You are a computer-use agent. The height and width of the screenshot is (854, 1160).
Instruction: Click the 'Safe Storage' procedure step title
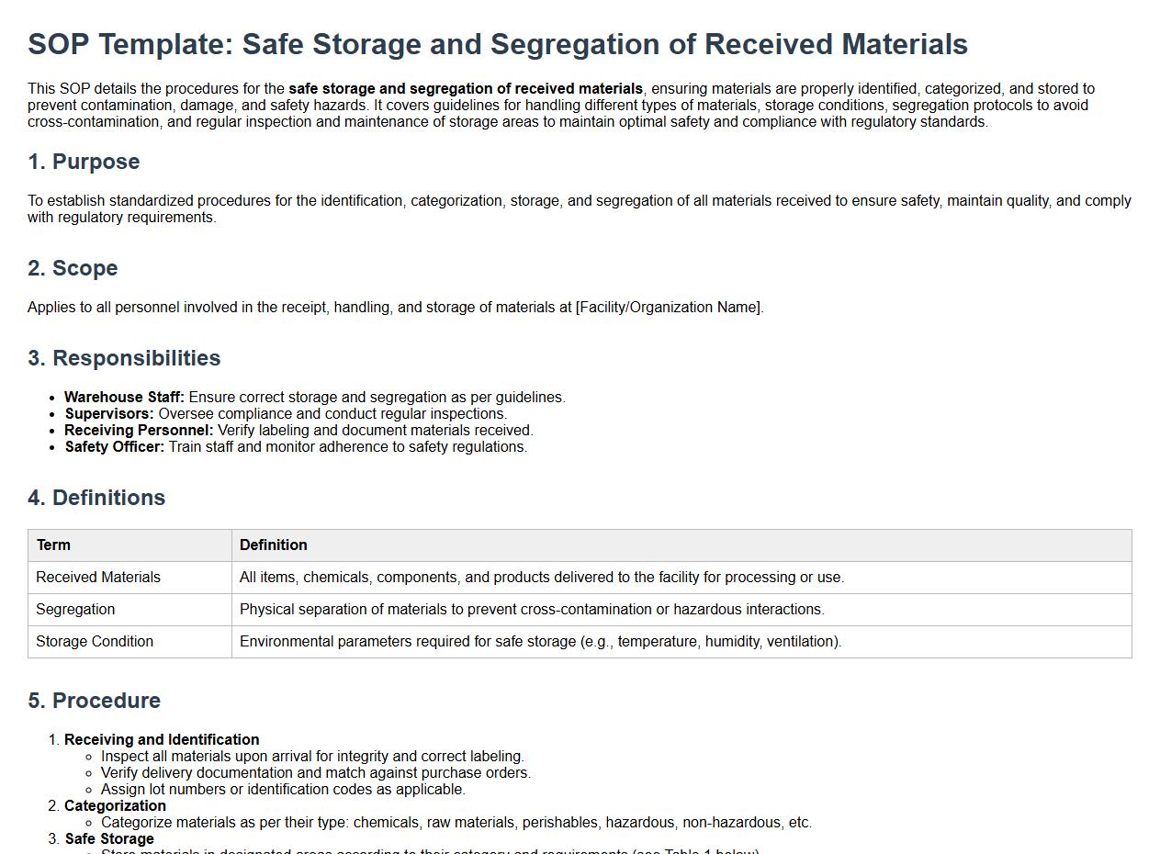[109, 839]
